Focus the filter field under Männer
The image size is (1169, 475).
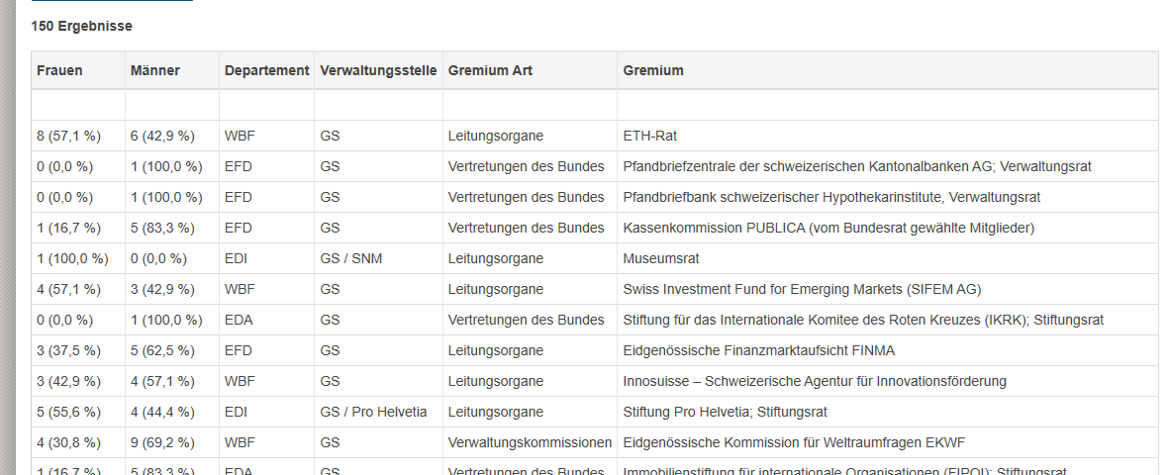[172, 106]
